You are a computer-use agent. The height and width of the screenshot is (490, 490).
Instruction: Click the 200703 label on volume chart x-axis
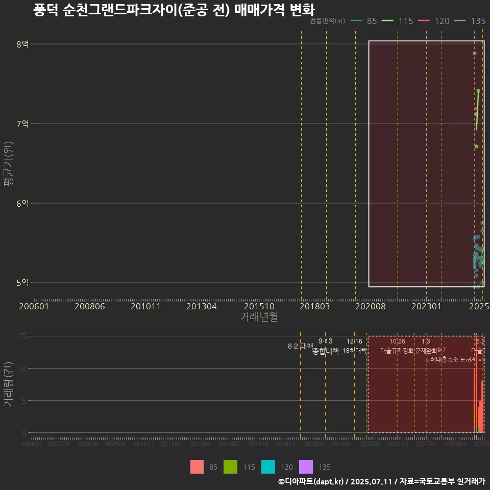coord(58,444)
